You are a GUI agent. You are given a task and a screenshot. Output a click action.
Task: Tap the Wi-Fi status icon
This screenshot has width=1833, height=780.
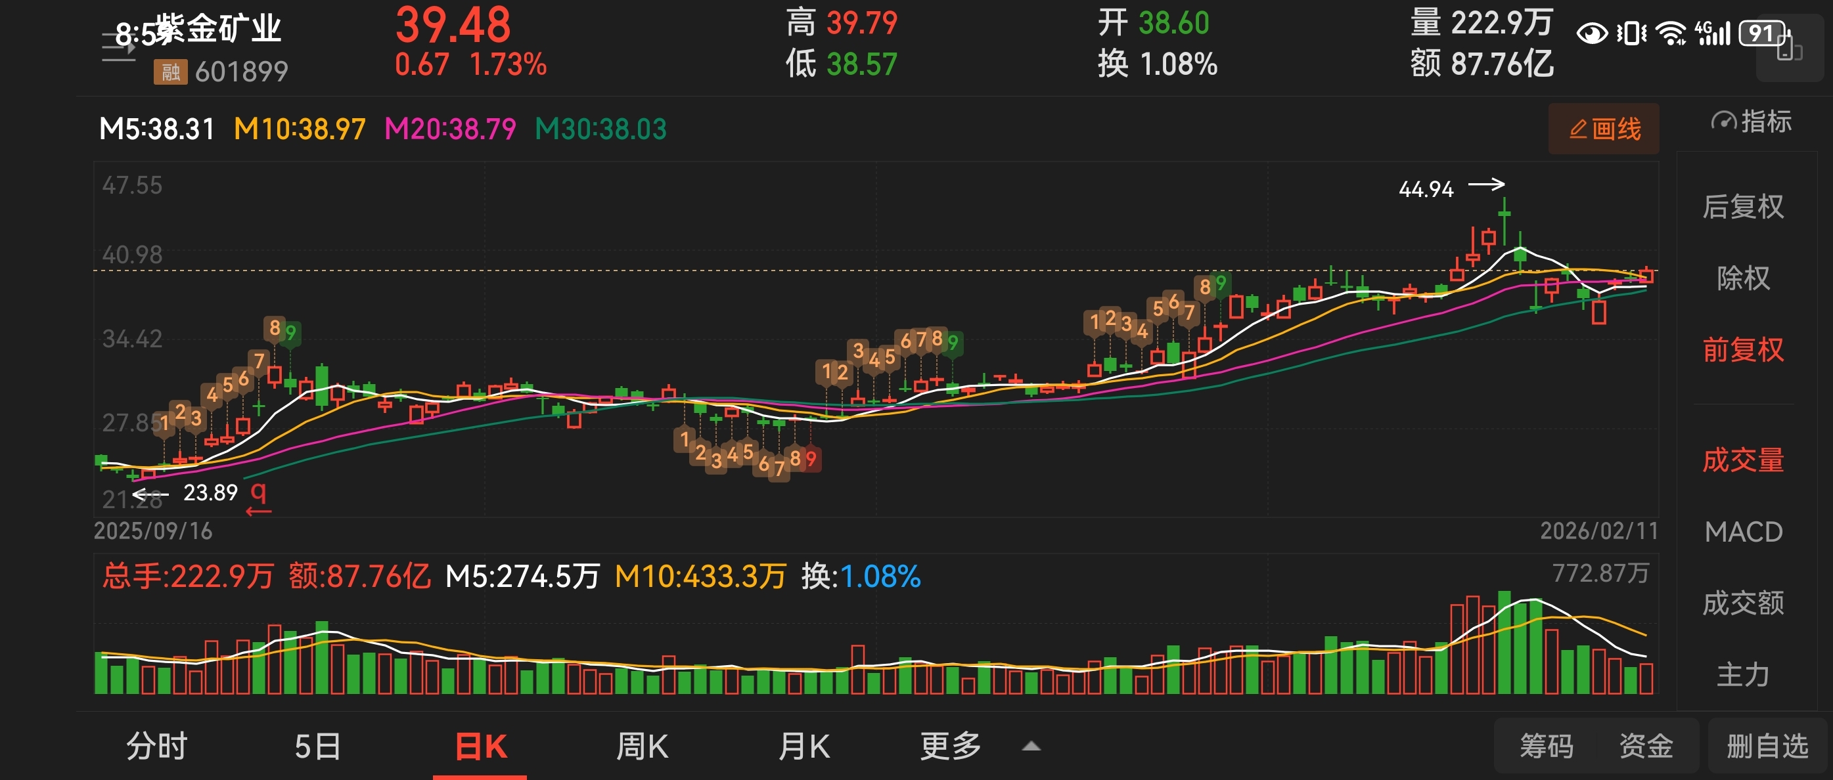pyautogui.click(x=1670, y=33)
